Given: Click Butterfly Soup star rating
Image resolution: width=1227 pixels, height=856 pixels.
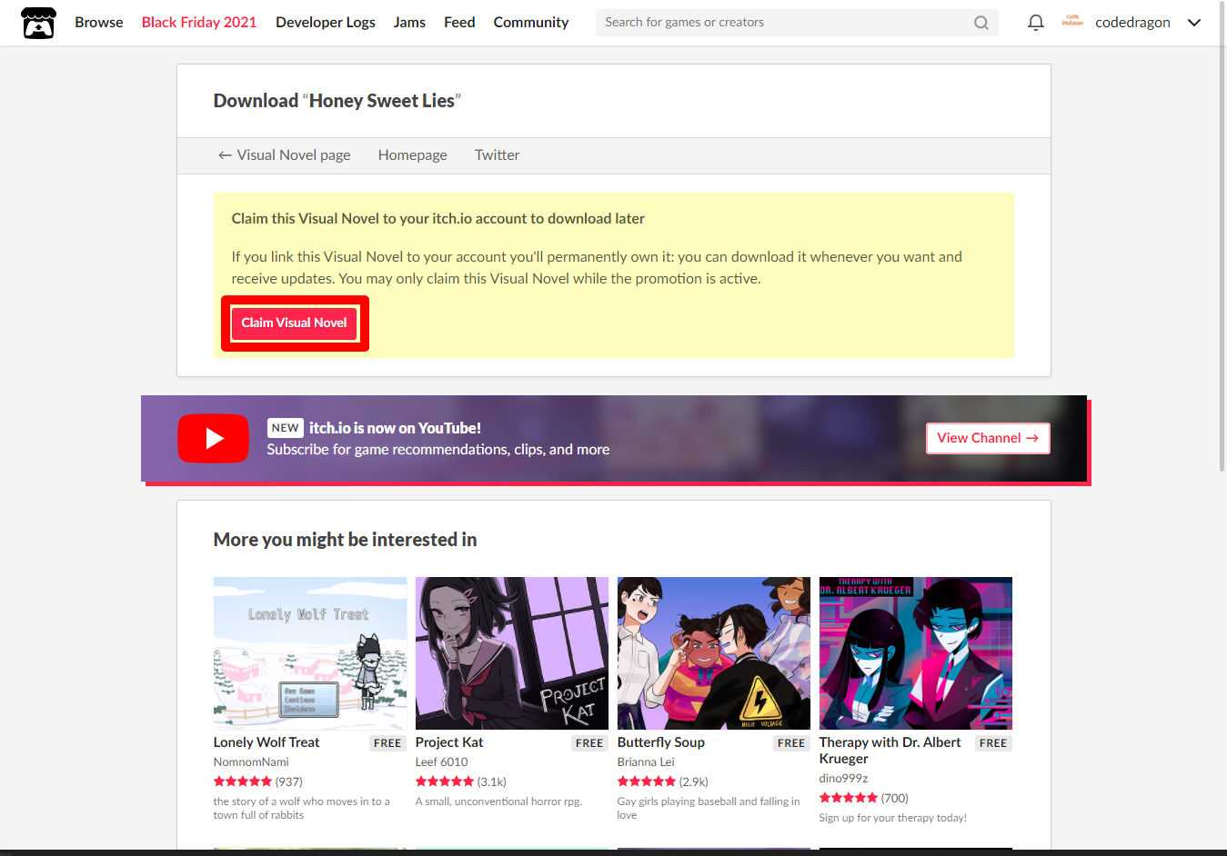Looking at the screenshot, I should (x=647, y=781).
